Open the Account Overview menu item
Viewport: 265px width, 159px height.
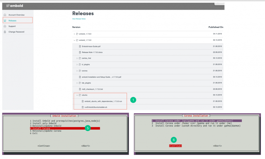coord(17,15)
